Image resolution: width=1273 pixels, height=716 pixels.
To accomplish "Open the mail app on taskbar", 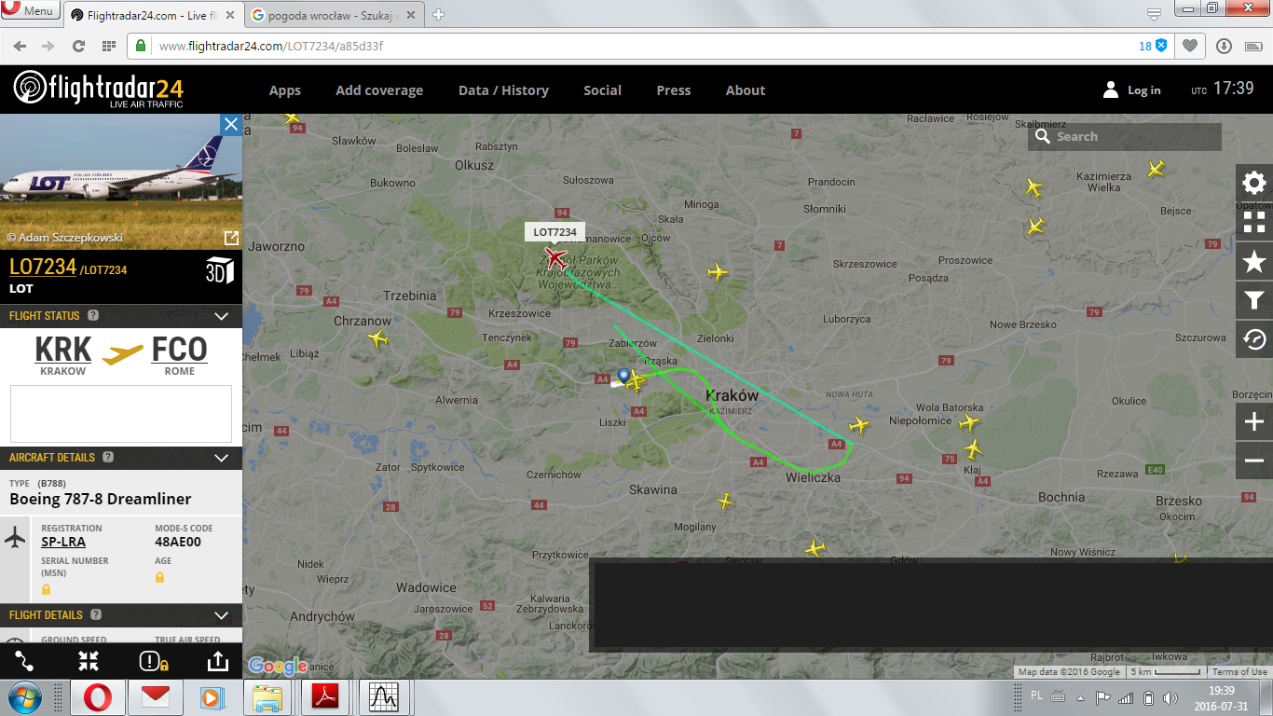I will [x=155, y=697].
